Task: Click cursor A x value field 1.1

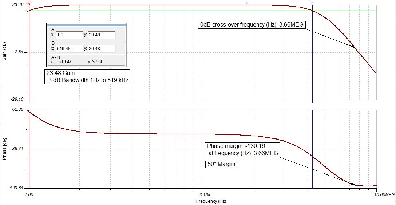Action: coord(70,35)
